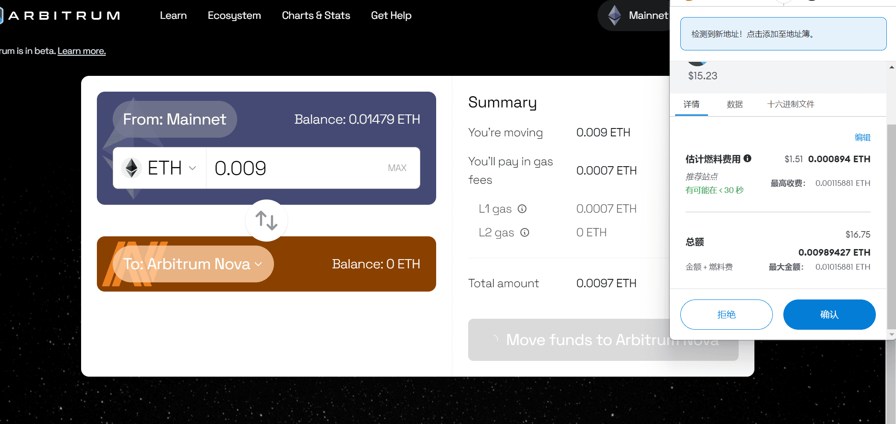Image resolution: width=896 pixels, height=424 pixels.
Task: Click the ETH token logo icon
Action: pos(132,168)
